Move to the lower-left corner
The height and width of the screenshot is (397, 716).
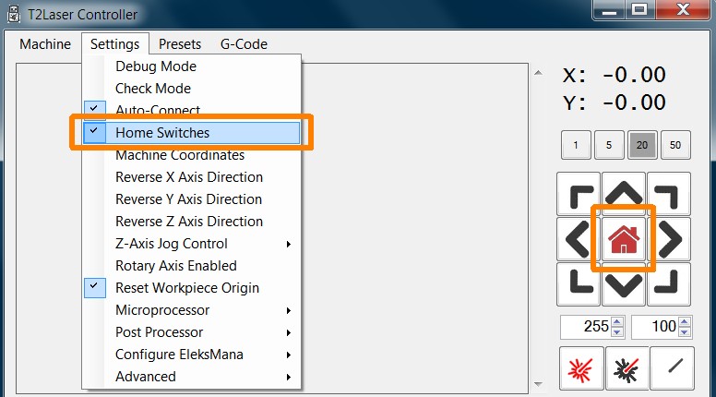click(x=579, y=284)
